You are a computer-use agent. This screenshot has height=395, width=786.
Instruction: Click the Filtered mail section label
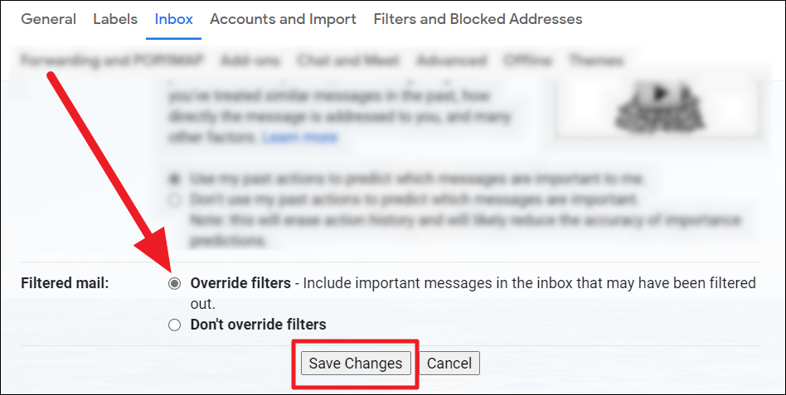coord(65,283)
